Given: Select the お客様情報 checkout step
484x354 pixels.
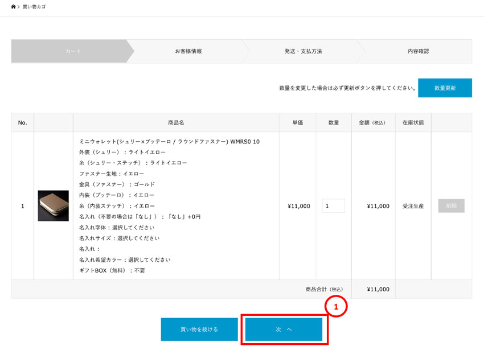Looking at the screenshot, I should pos(188,51).
